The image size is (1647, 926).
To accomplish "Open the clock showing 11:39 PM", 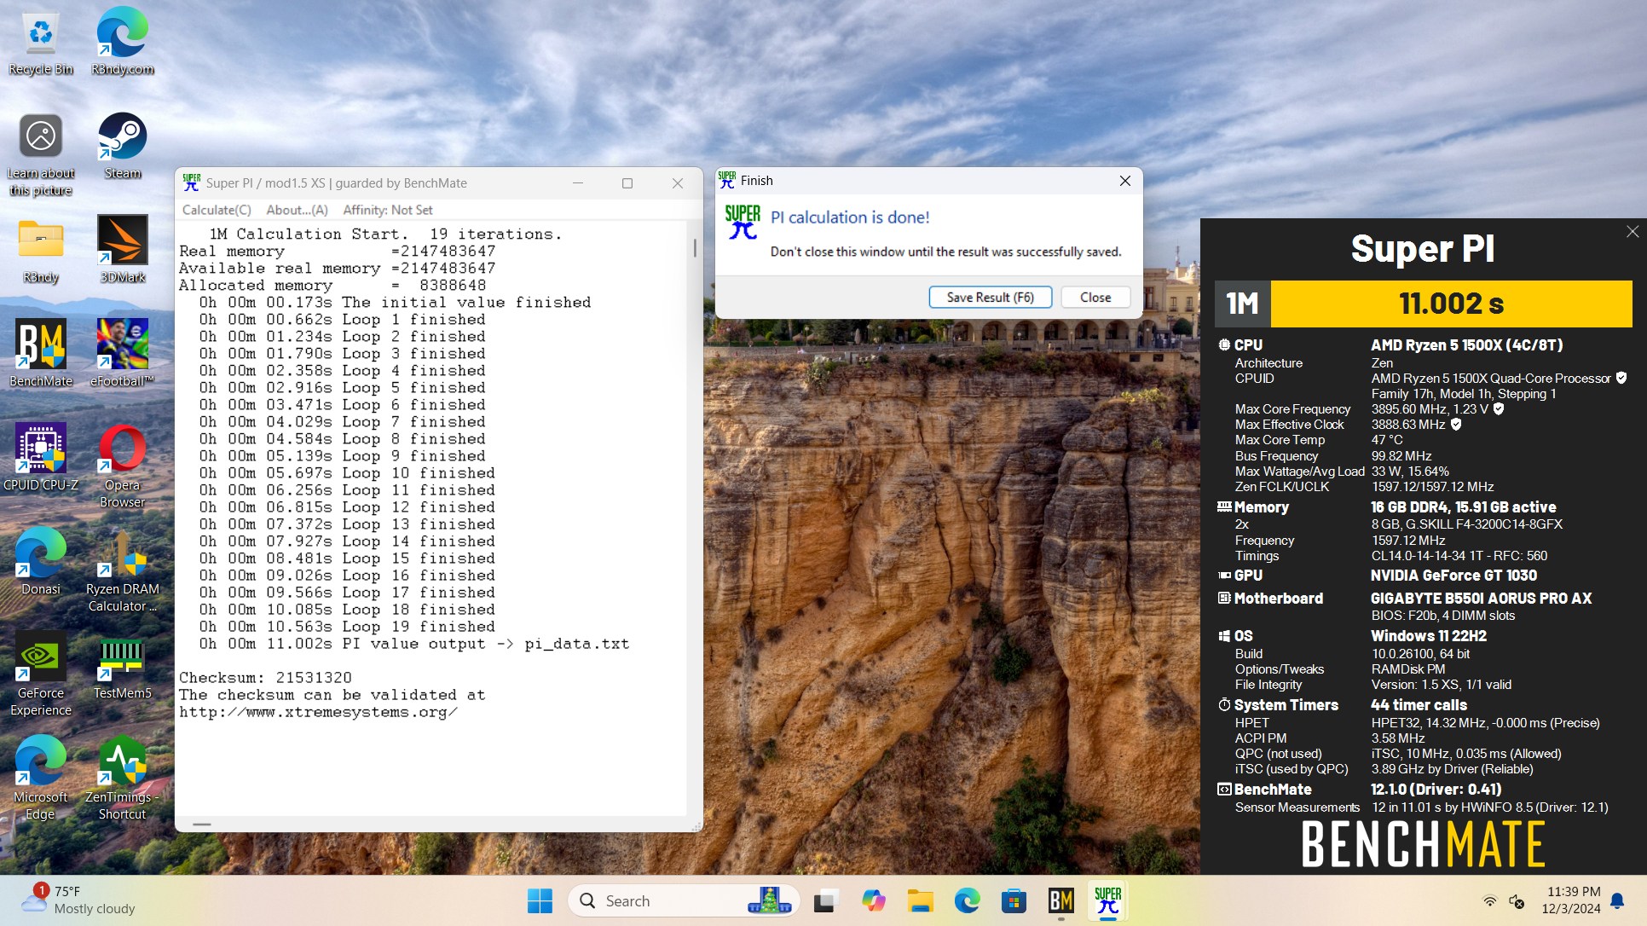I will pos(1571,900).
